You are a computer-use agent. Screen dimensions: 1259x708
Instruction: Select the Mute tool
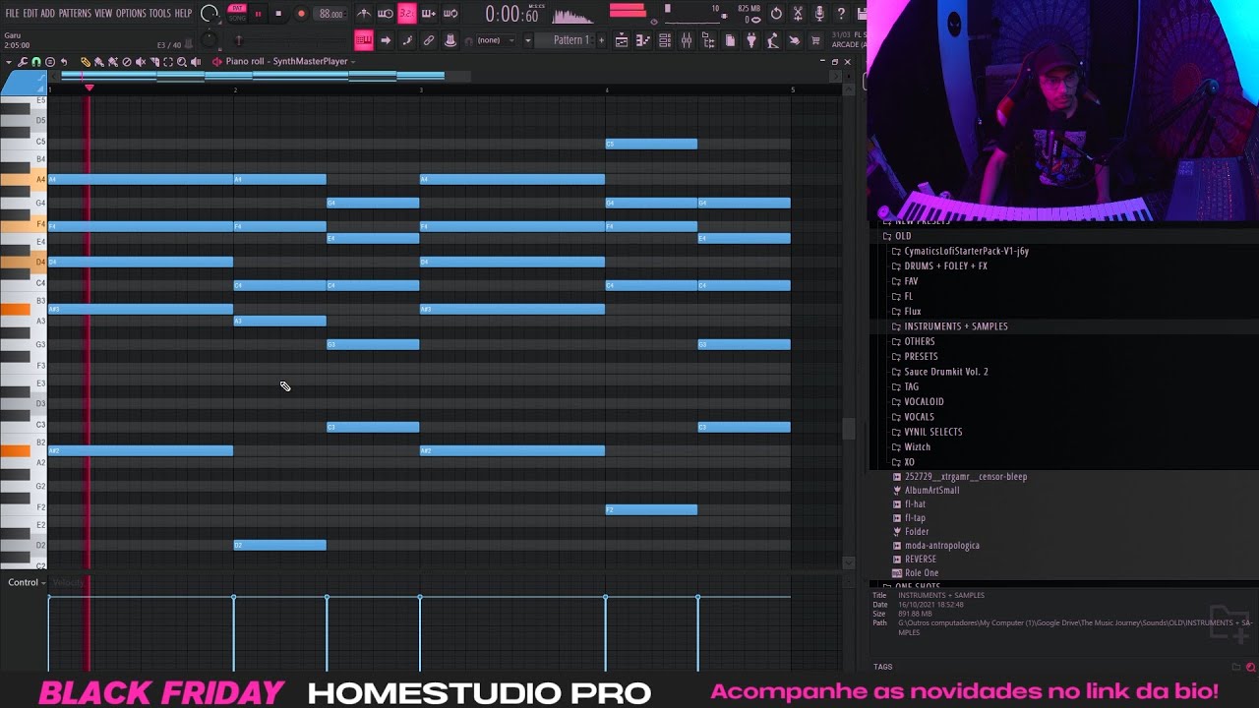point(141,62)
